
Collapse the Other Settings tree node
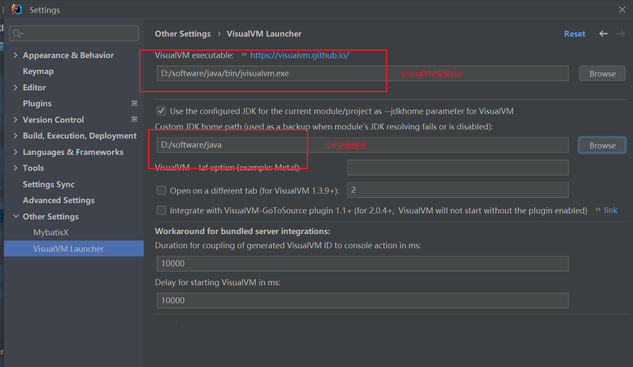(15, 216)
